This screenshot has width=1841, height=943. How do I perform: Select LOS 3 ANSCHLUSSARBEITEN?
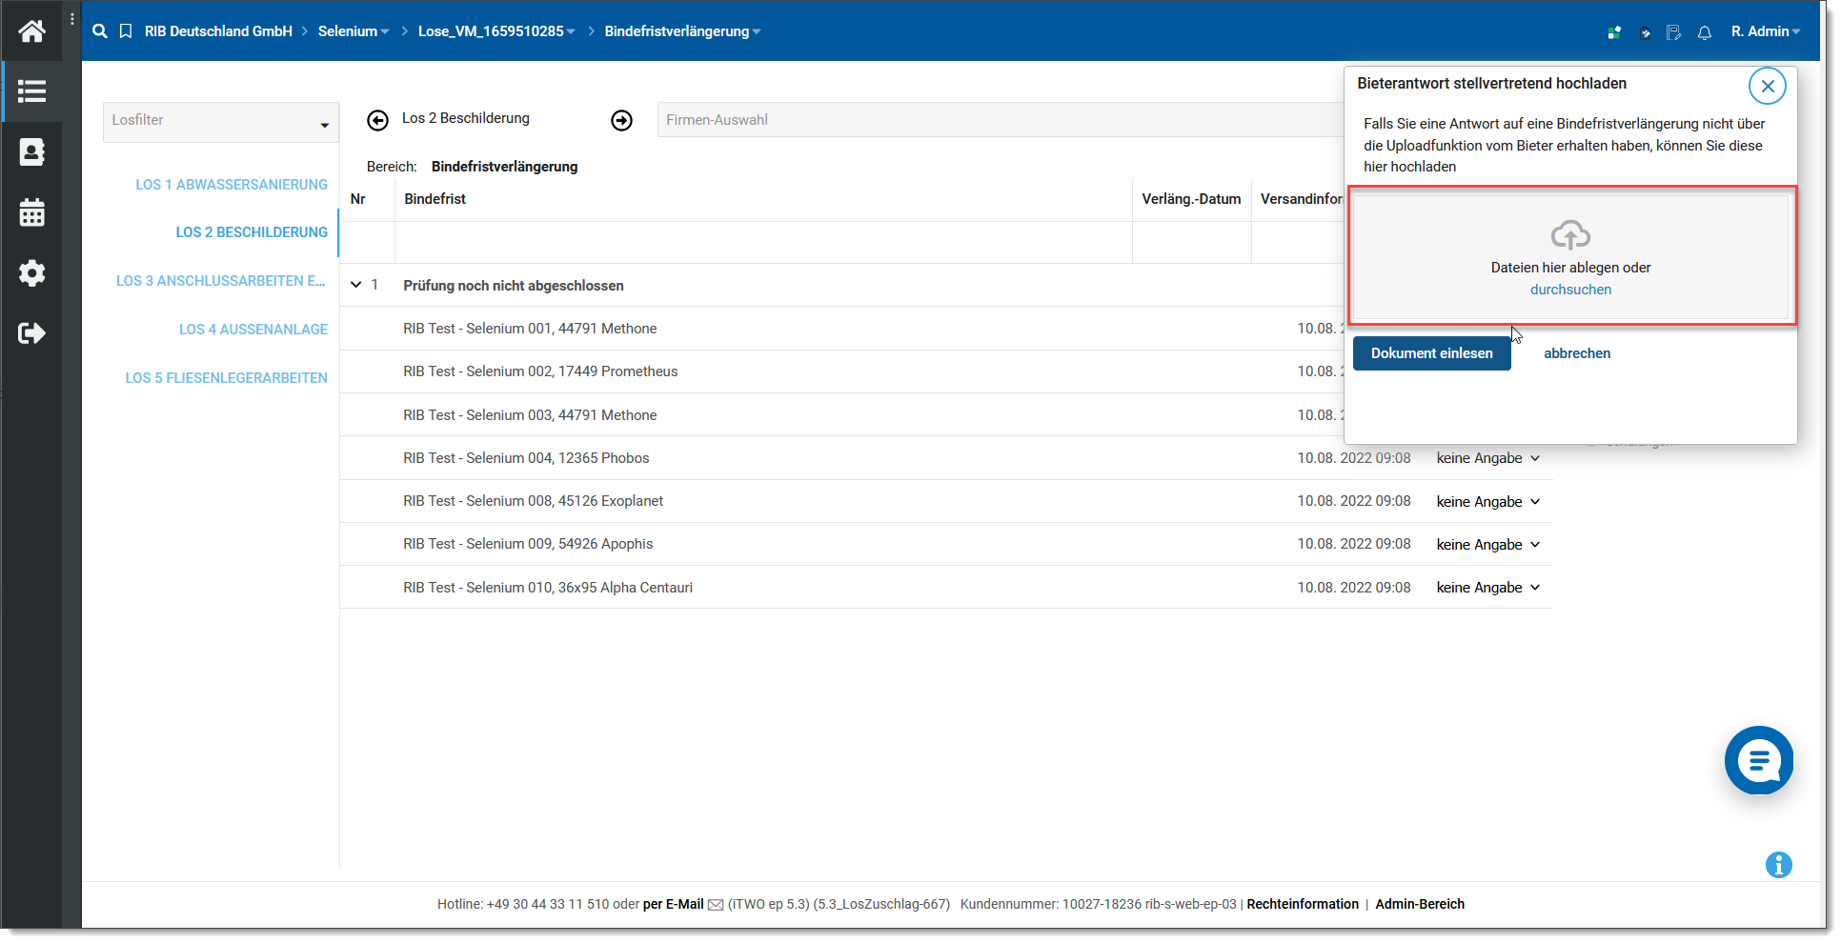coord(221,281)
